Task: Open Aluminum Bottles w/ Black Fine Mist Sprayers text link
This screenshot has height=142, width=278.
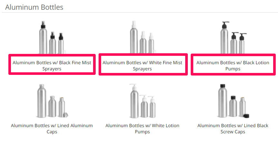Action: pos(52,66)
